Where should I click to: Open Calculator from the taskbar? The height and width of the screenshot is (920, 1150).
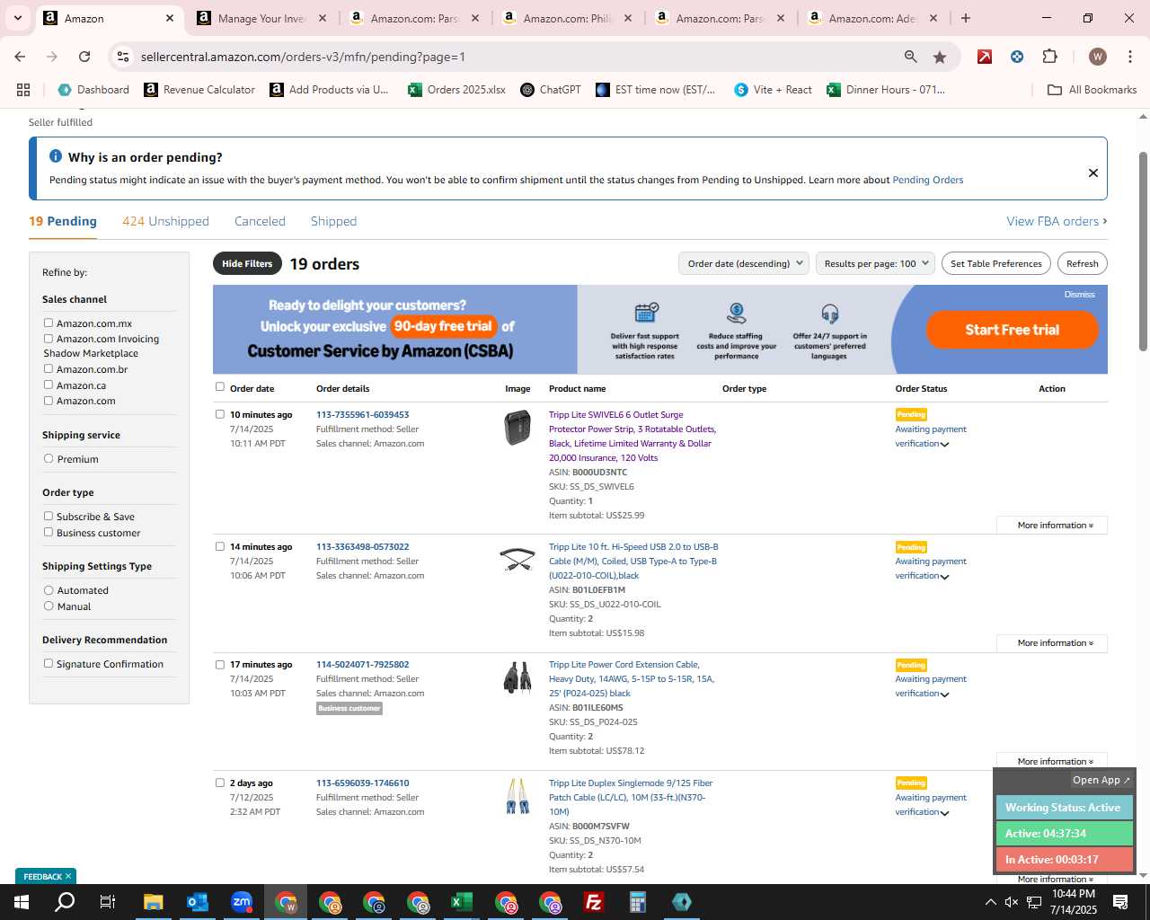pos(637,902)
